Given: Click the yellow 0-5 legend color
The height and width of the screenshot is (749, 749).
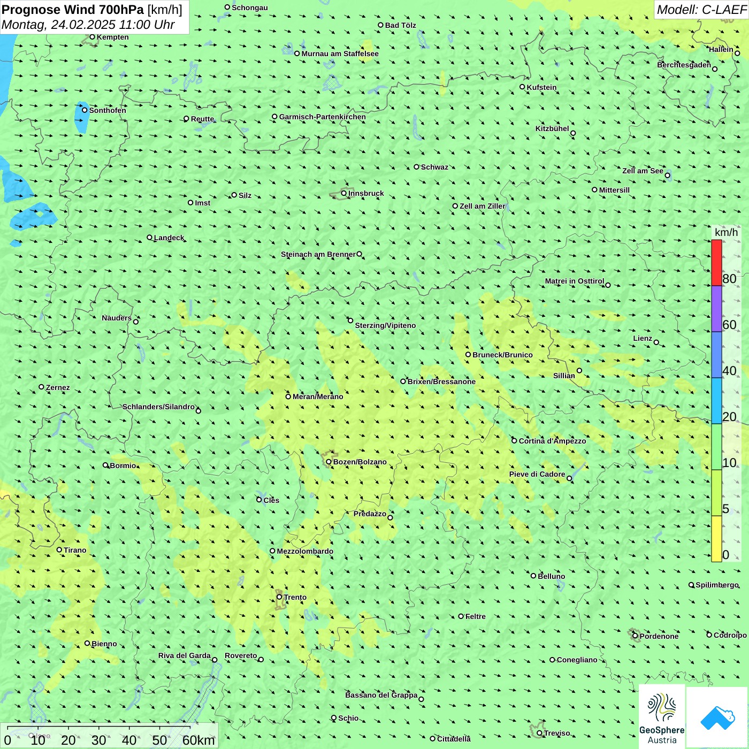Looking at the screenshot, I should tap(716, 539).
